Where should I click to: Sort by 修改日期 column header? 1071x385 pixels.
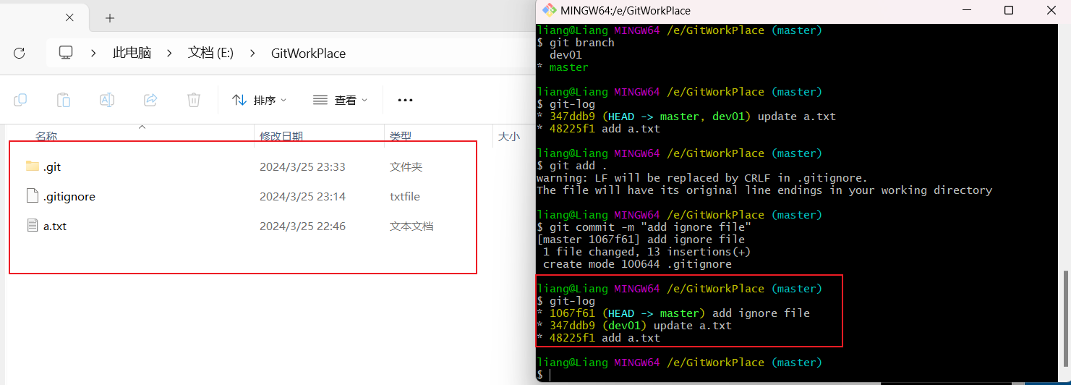[x=281, y=136]
